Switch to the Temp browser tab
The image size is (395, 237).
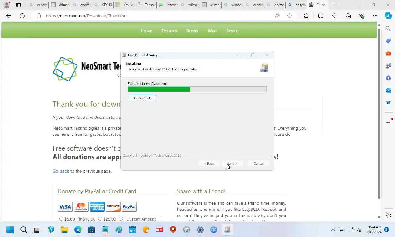tap(147, 5)
